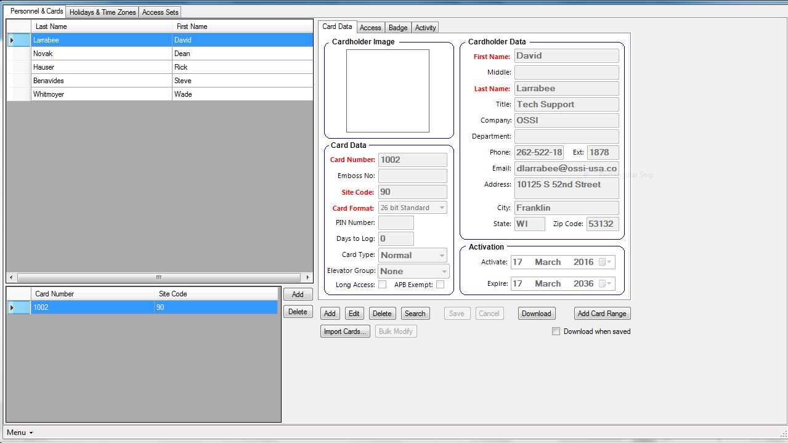Open the Elevator Group dropdown
The image size is (788, 443).
coord(444,271)
